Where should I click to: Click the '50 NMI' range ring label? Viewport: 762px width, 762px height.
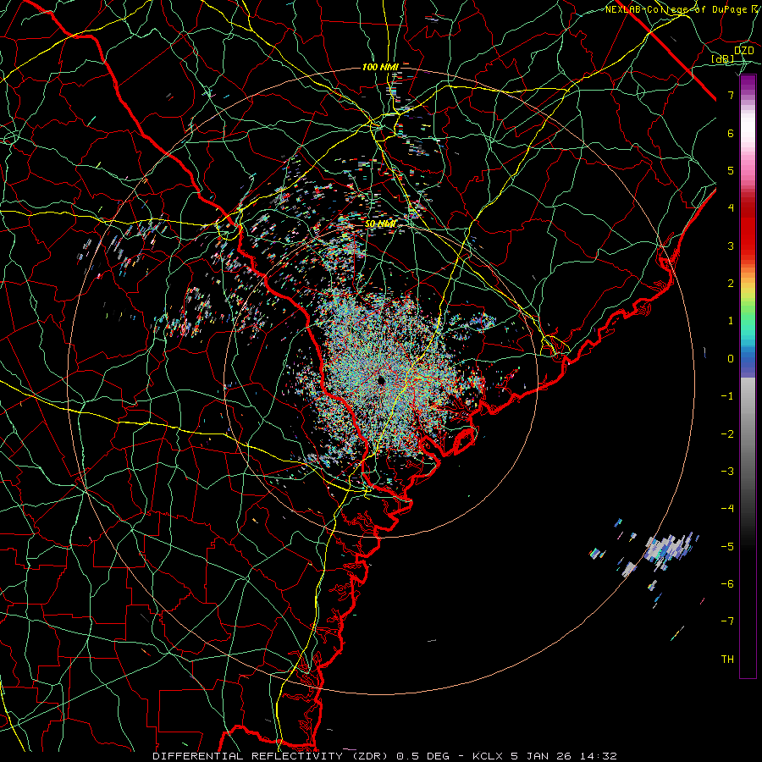point(380,224)
